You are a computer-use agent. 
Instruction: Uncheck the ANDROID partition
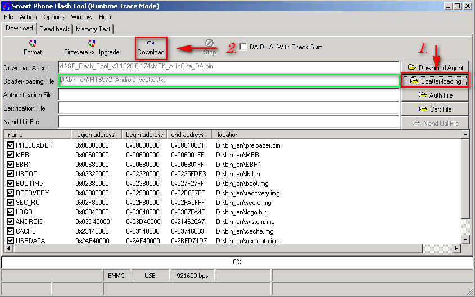click(x=10, y=221)
